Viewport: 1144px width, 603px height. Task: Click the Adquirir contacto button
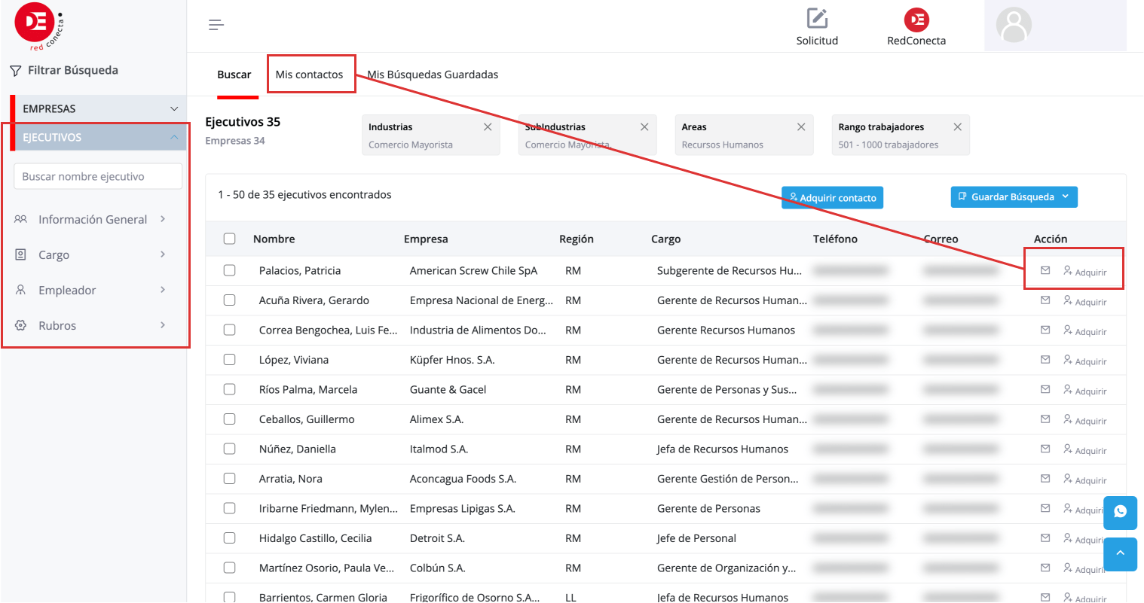coord(832,198)
